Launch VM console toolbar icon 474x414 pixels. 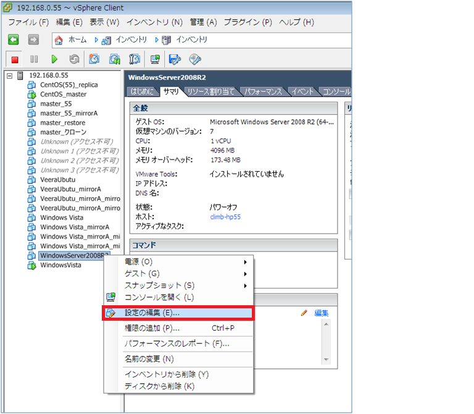[155, 59]
